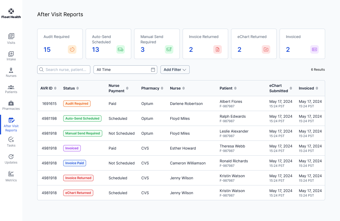Click the search nurse or patient input field

point(64,69)
